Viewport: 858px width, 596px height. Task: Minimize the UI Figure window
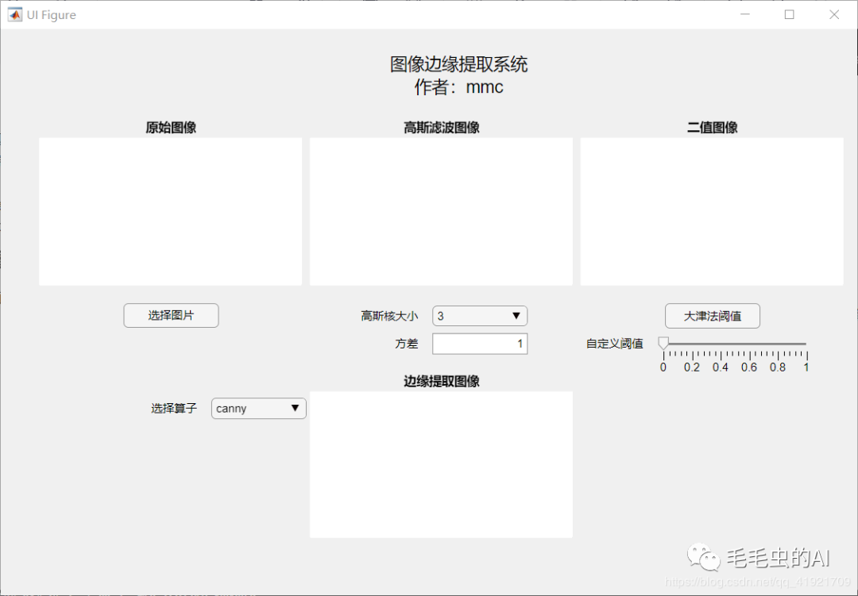[x=745, y=14]
